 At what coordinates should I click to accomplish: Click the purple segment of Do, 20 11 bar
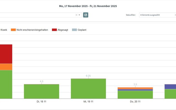pyautogui.click(x=135, y=90)
